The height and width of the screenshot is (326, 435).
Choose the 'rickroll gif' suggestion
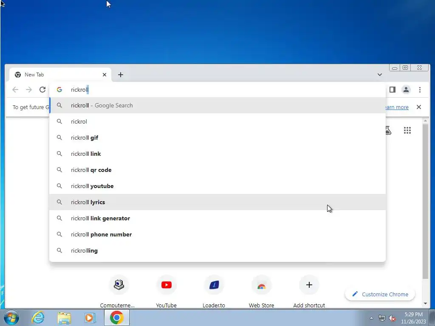point(217,138)
